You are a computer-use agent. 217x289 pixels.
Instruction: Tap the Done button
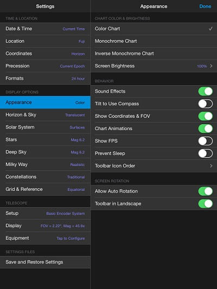point(205,7)
